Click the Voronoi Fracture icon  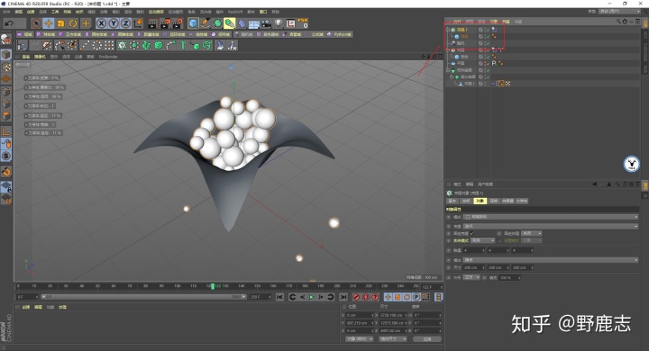[x=158, y=45]
